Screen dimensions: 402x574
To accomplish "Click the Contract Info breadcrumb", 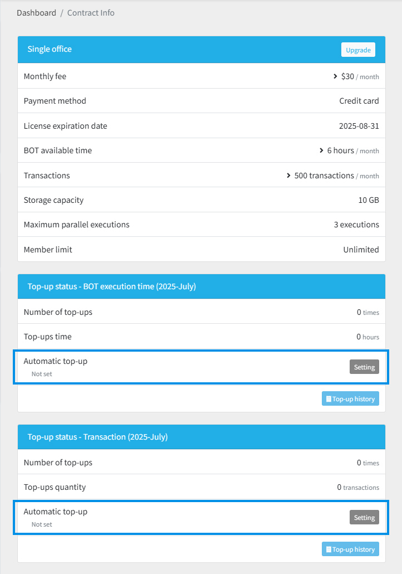I will (91, 13).
